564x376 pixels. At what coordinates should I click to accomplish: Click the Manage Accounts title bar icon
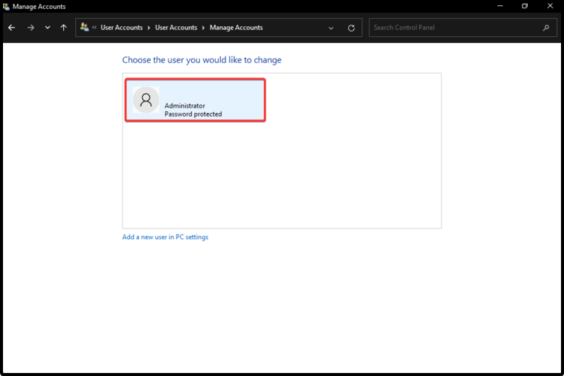pyautogui.click(x=6, y=6)
